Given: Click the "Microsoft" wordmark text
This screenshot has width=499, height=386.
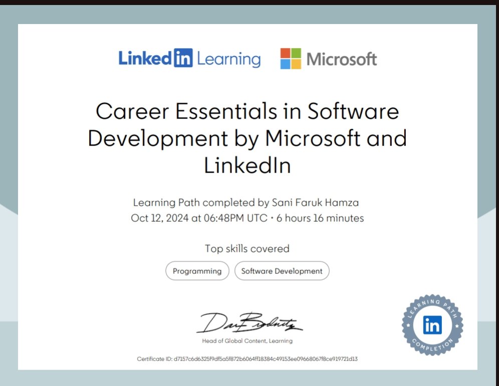Looking at the screenshot, I should [x=342, y=59].
